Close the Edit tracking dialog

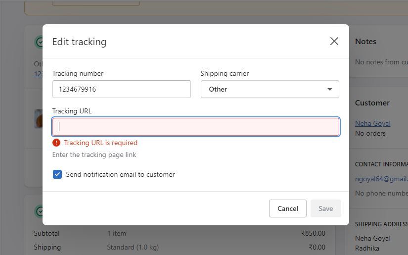tap(334, 41)
